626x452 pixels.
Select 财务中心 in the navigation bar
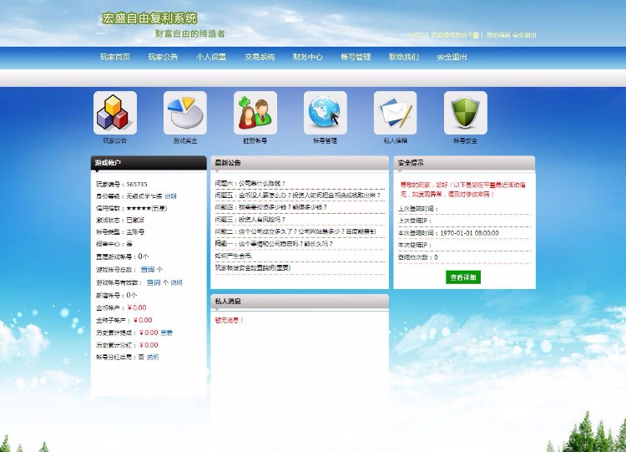[307, 57]
